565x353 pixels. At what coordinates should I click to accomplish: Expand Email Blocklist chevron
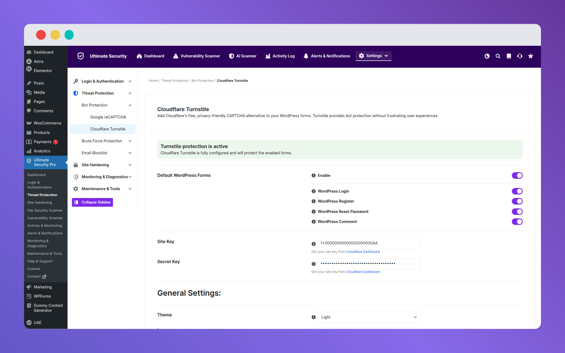coord(130,153)
